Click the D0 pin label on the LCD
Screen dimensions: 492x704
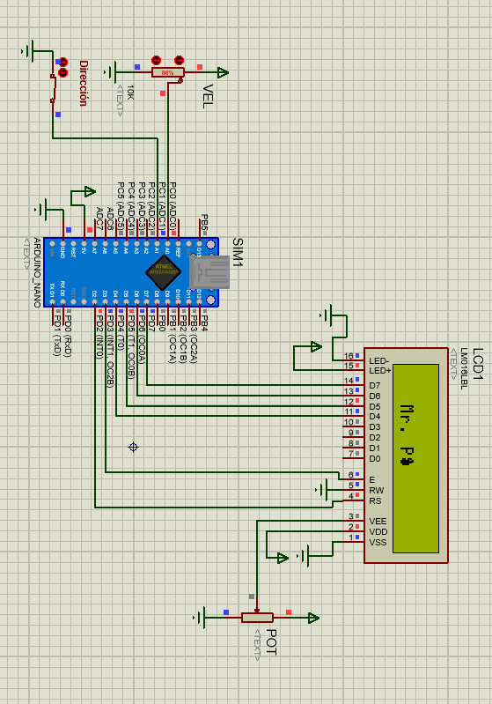(x=374, y=459)
